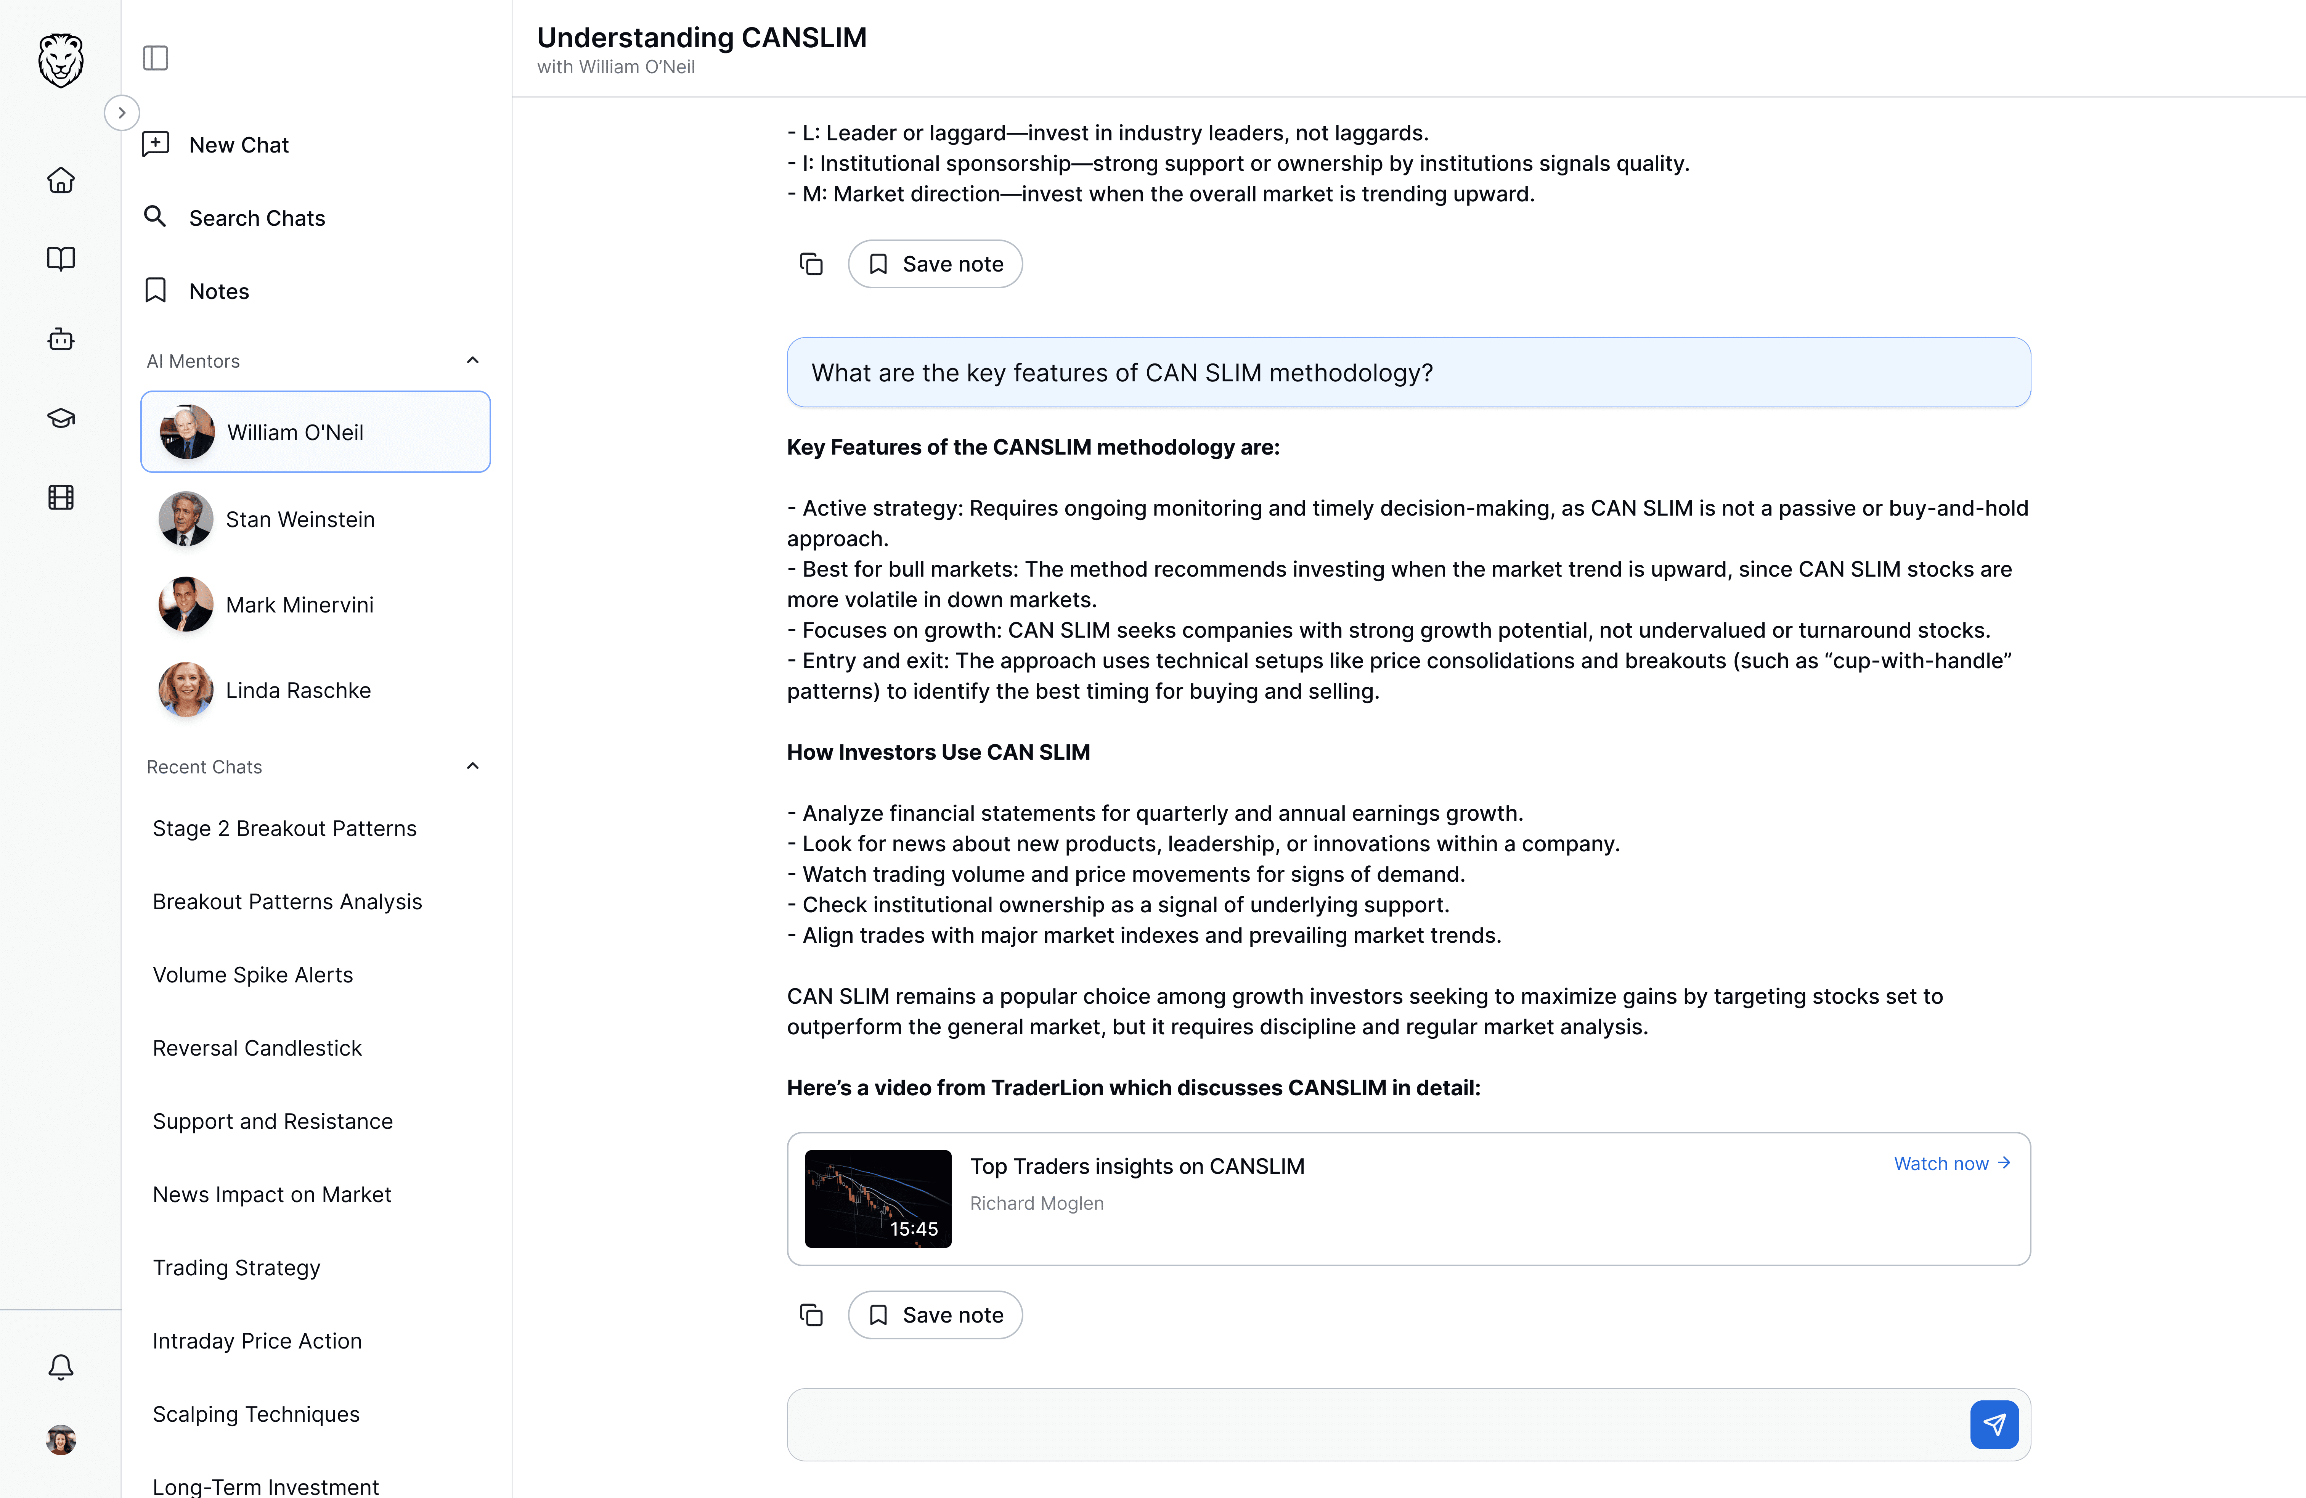Collapse the AI Mentors section

(x=473, y=360)
